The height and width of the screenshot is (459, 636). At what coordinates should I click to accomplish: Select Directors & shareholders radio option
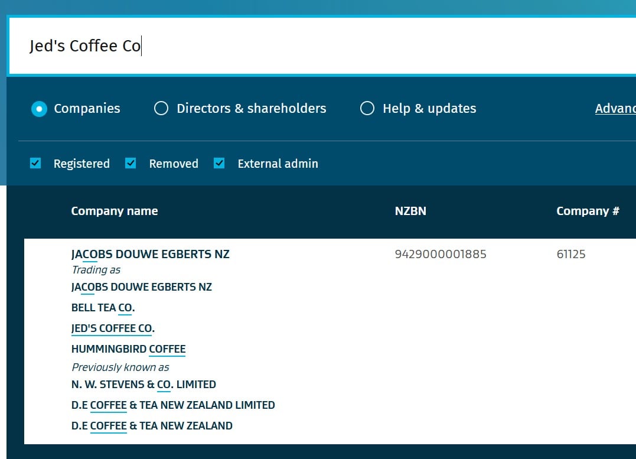tap(161, 108)
